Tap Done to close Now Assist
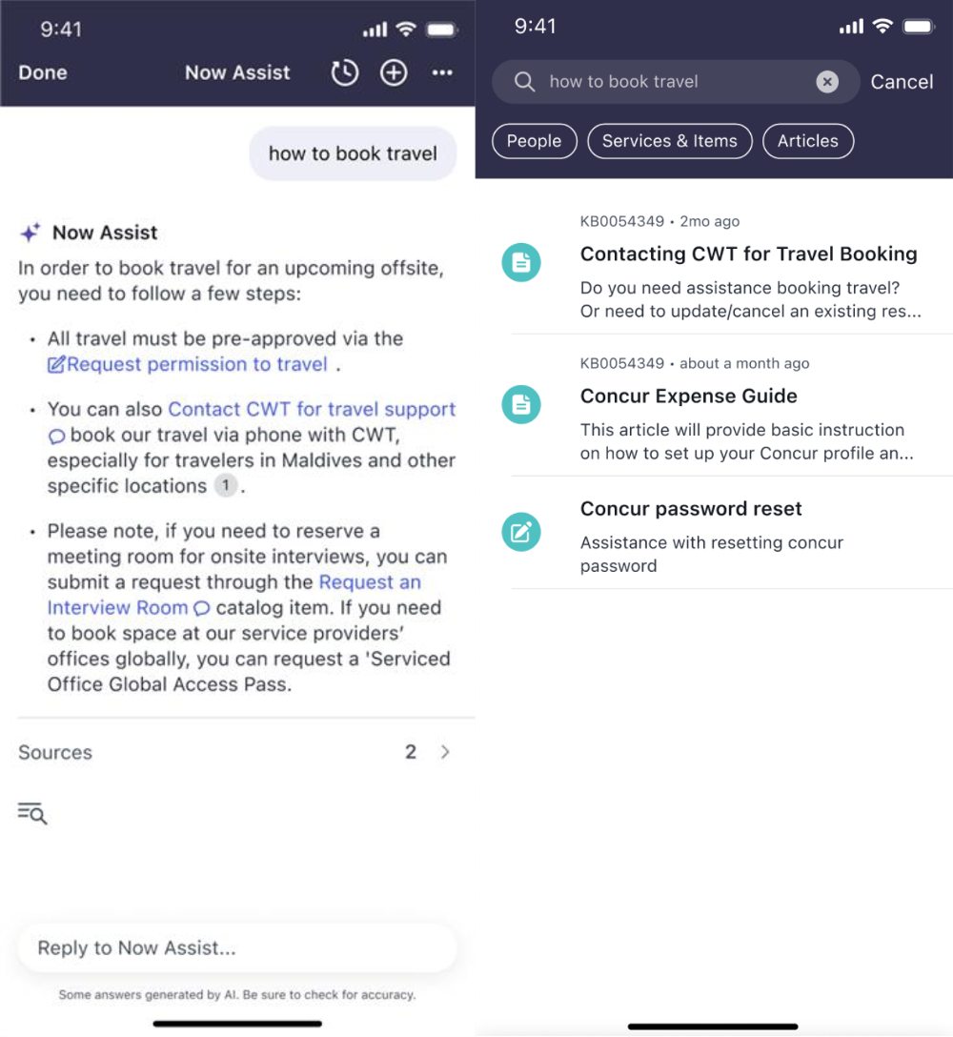The height and width of the screenshot is (1037, 953). coord(43,72)
